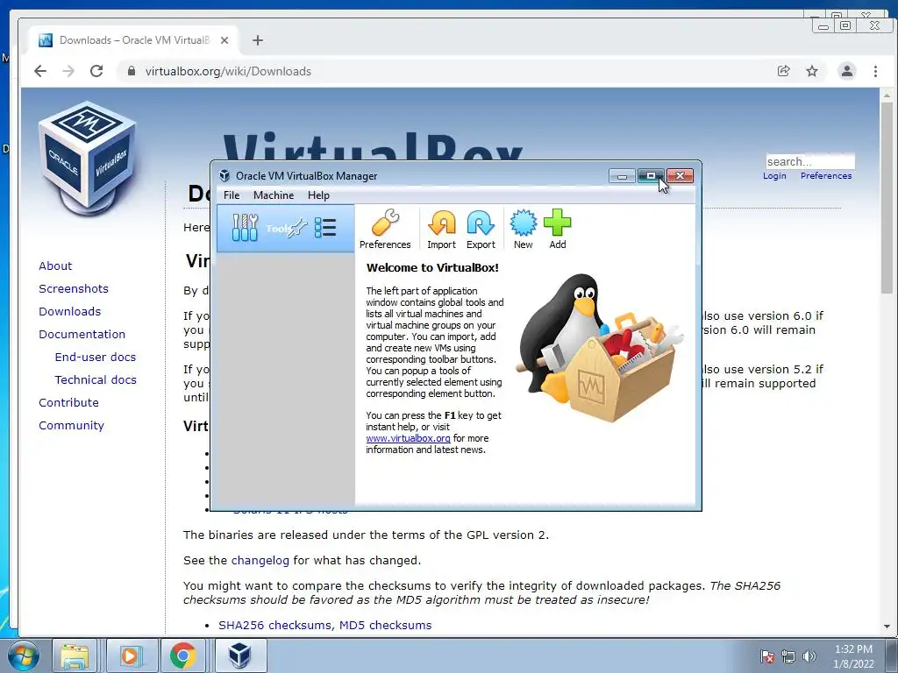Open the Contribute sidebar link
The image size is (898, 673).
click(68, 403)
